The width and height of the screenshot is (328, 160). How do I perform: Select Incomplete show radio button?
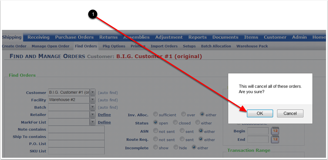(156, 147)
